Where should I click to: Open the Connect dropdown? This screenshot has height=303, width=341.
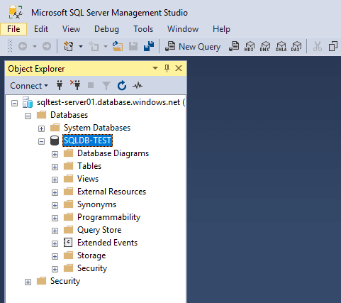click(x=29, y=86)
